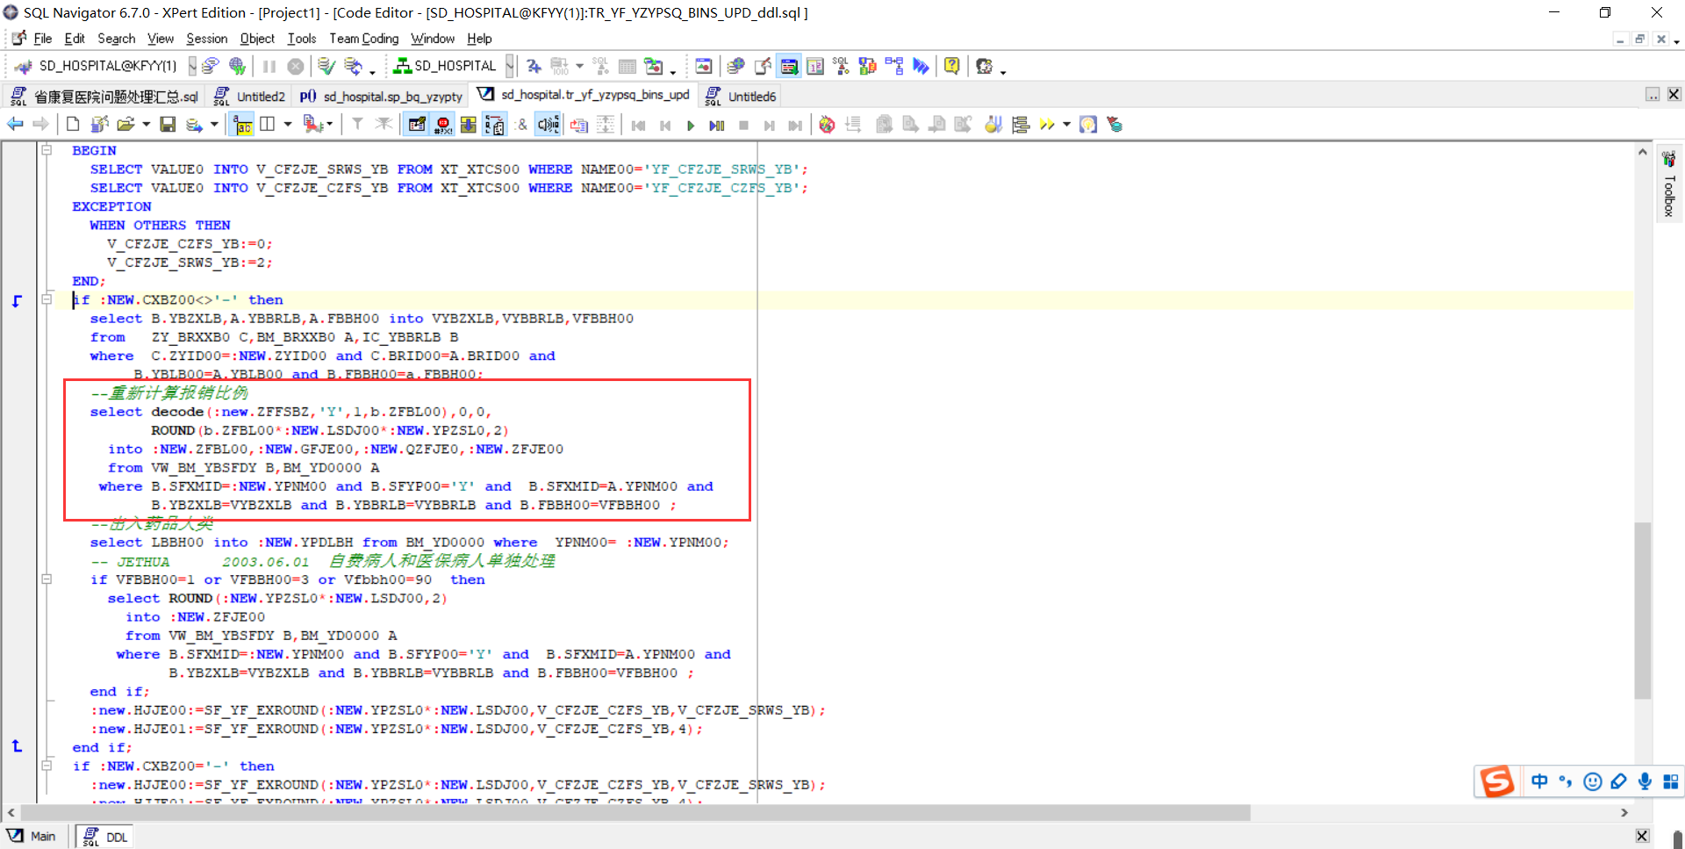Toggle the breakpoint stop-sign button
Screen dimensions: 1685x849
pyautogui.click(x=443, y=126)
